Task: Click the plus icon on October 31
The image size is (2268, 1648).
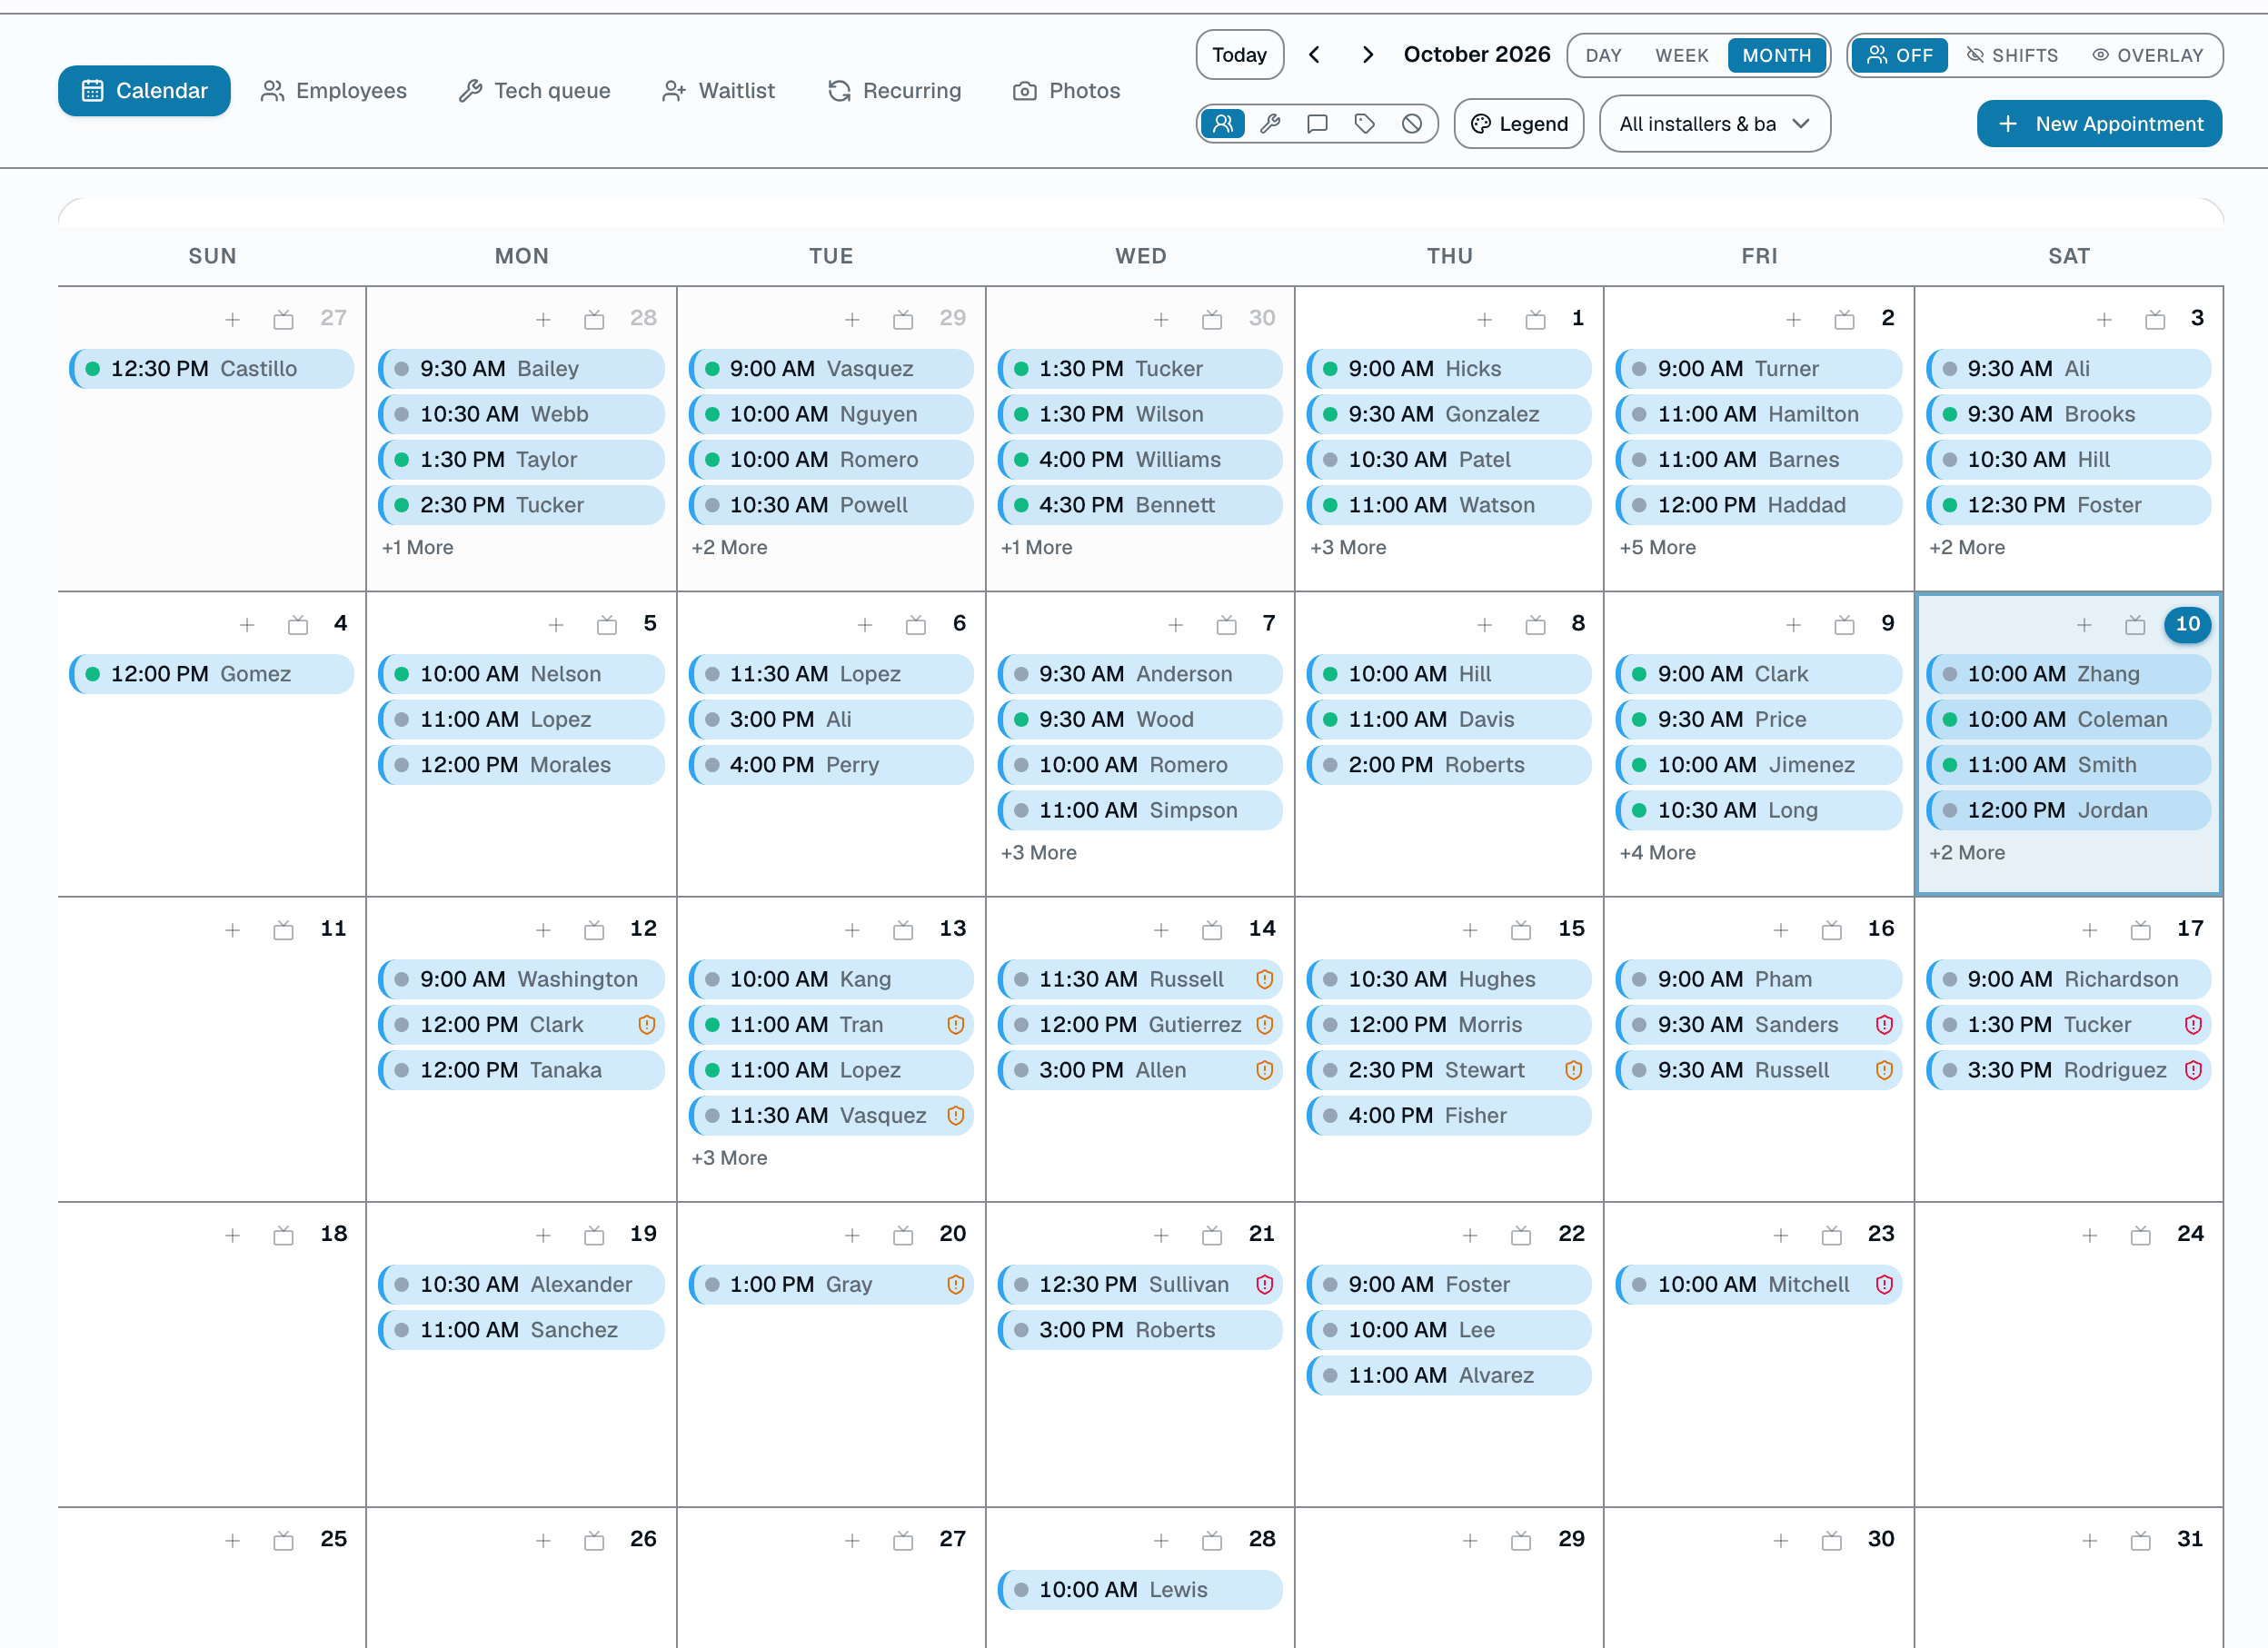Action: [x=2089, y=1540]
